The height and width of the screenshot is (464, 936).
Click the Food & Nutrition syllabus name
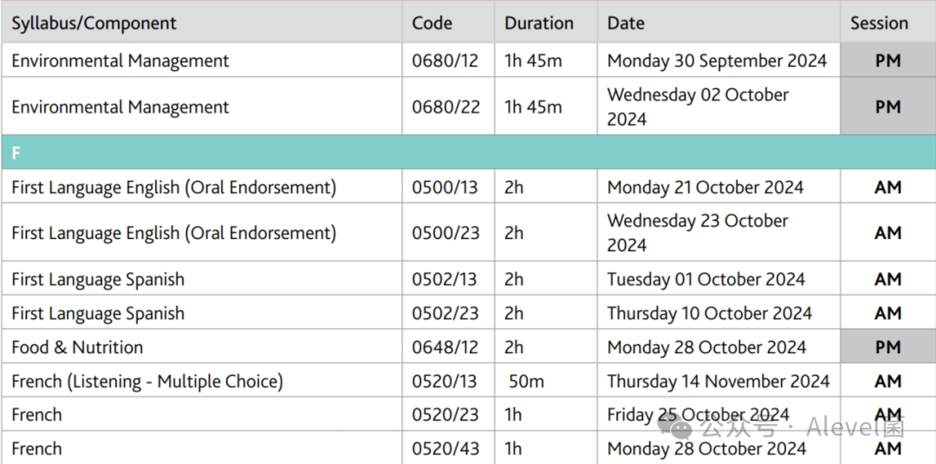(x=77, y=347)
